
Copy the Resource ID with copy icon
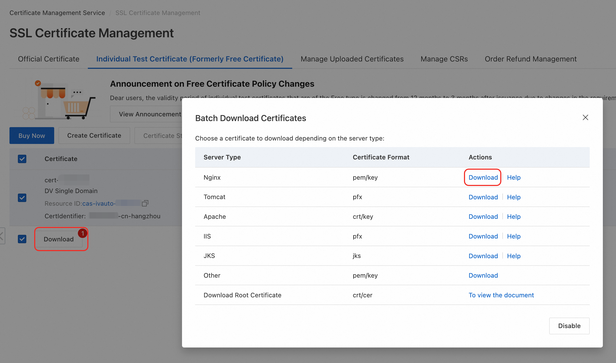145,203
